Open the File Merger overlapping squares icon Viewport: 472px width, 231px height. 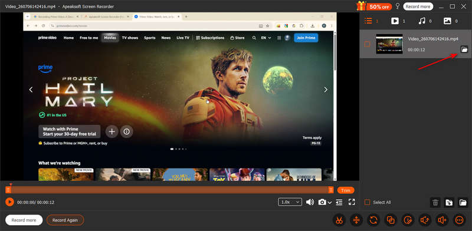coord(391,220)
